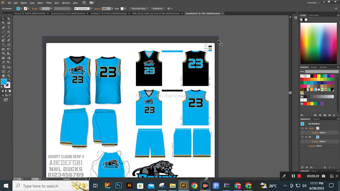Open Google Chrome from the taskbar
This screenshot has height=191, width=340.
click(x=194, y=186)
